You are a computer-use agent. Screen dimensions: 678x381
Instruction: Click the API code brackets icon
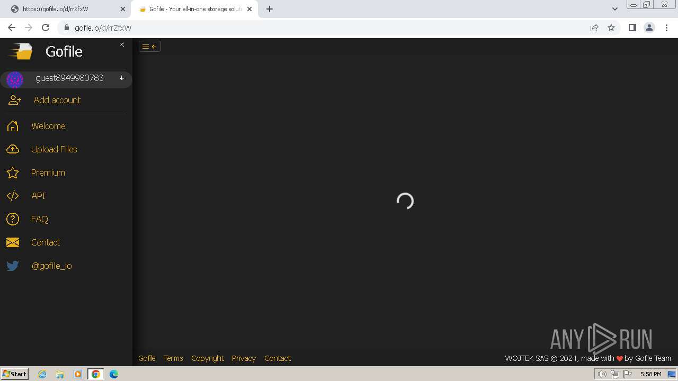[x=13, y=196]
